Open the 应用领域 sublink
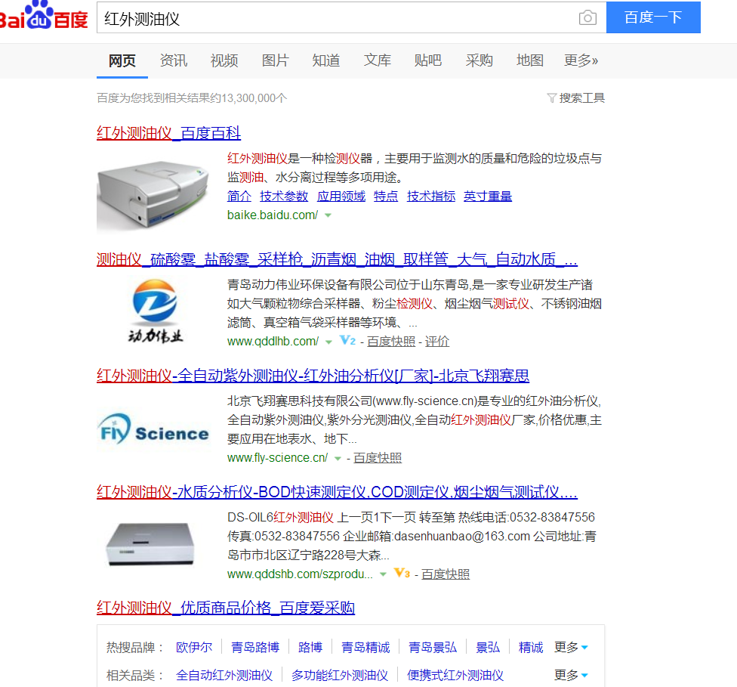This screenshot has height=687, width=737. pos(341,197)
